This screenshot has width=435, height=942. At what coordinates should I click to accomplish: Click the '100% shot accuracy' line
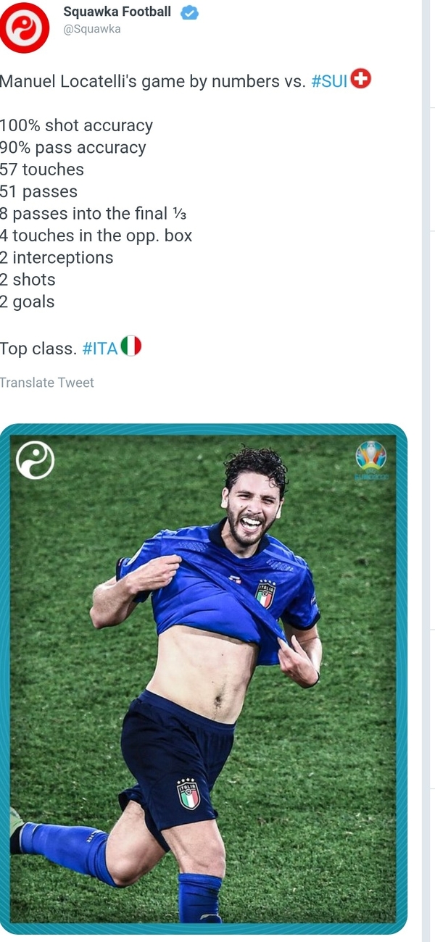77,125
